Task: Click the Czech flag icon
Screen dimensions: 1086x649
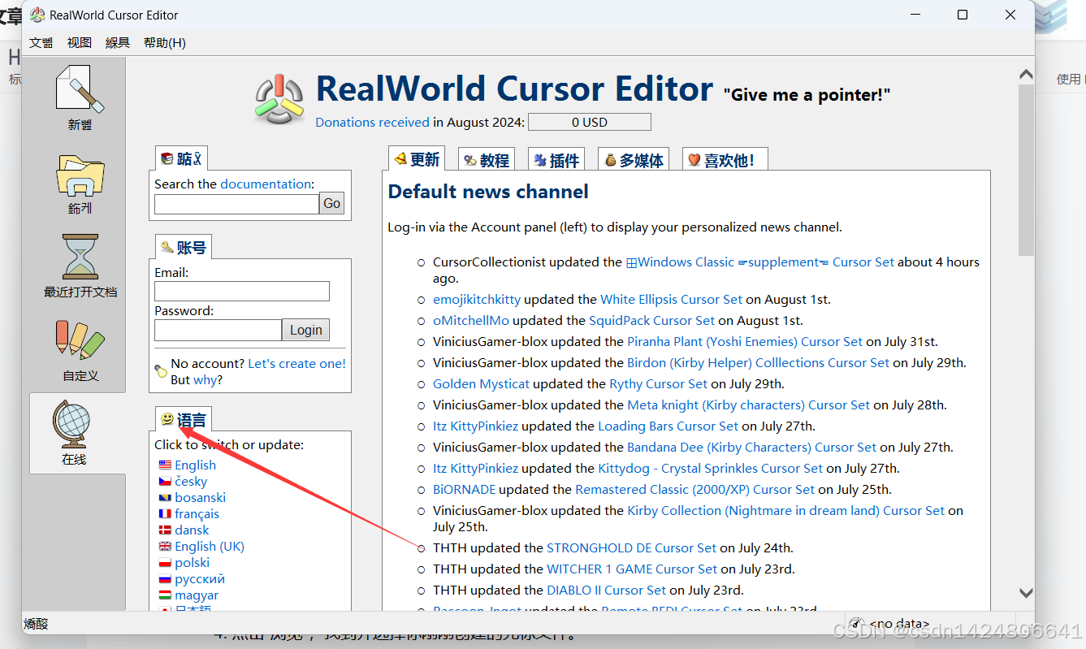Action: coord(165,482)
